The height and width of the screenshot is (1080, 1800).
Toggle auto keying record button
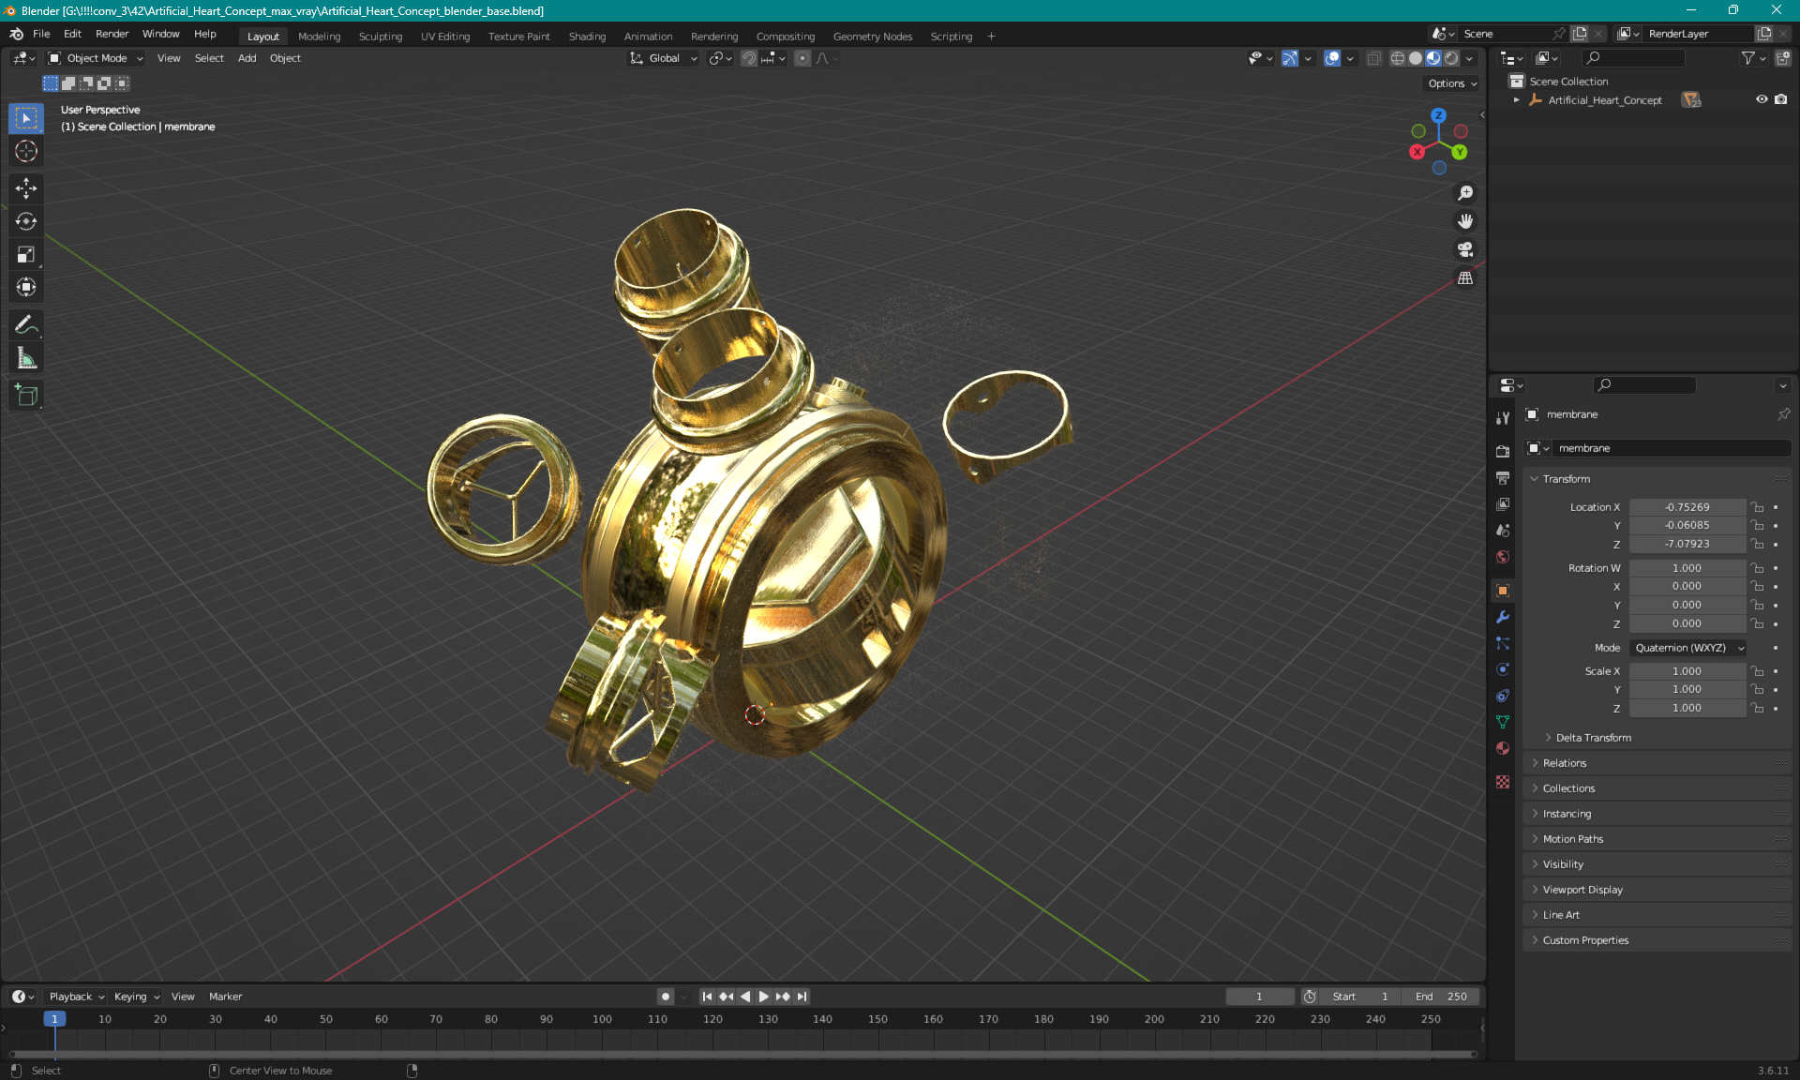click(666, 997)
